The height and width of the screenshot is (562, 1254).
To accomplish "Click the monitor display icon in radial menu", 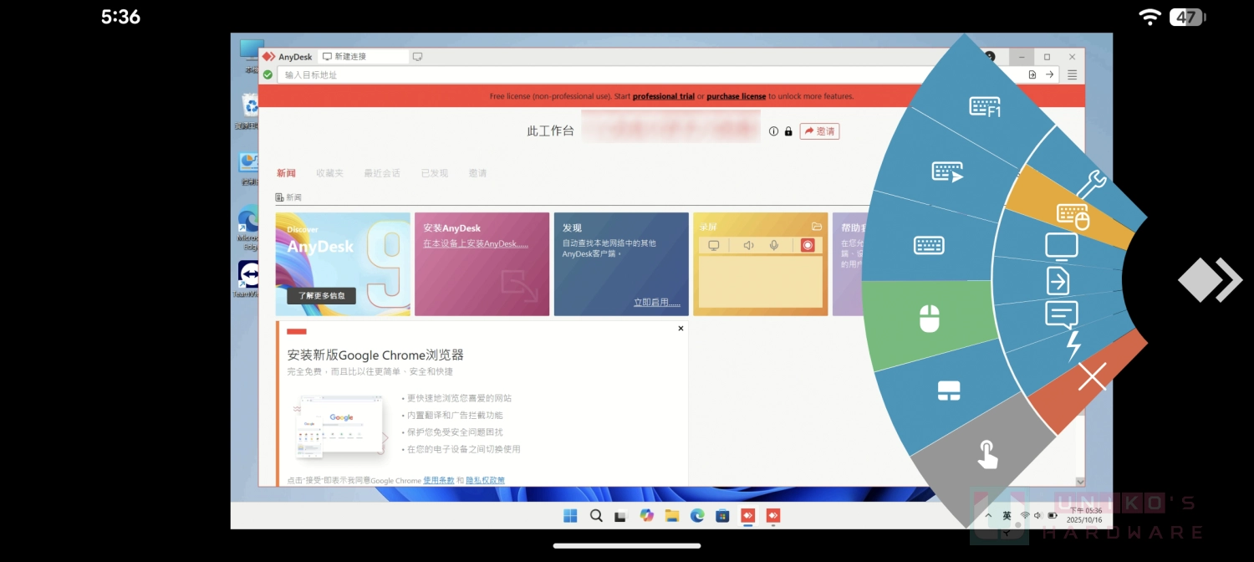I will [x=1061, y=246].
